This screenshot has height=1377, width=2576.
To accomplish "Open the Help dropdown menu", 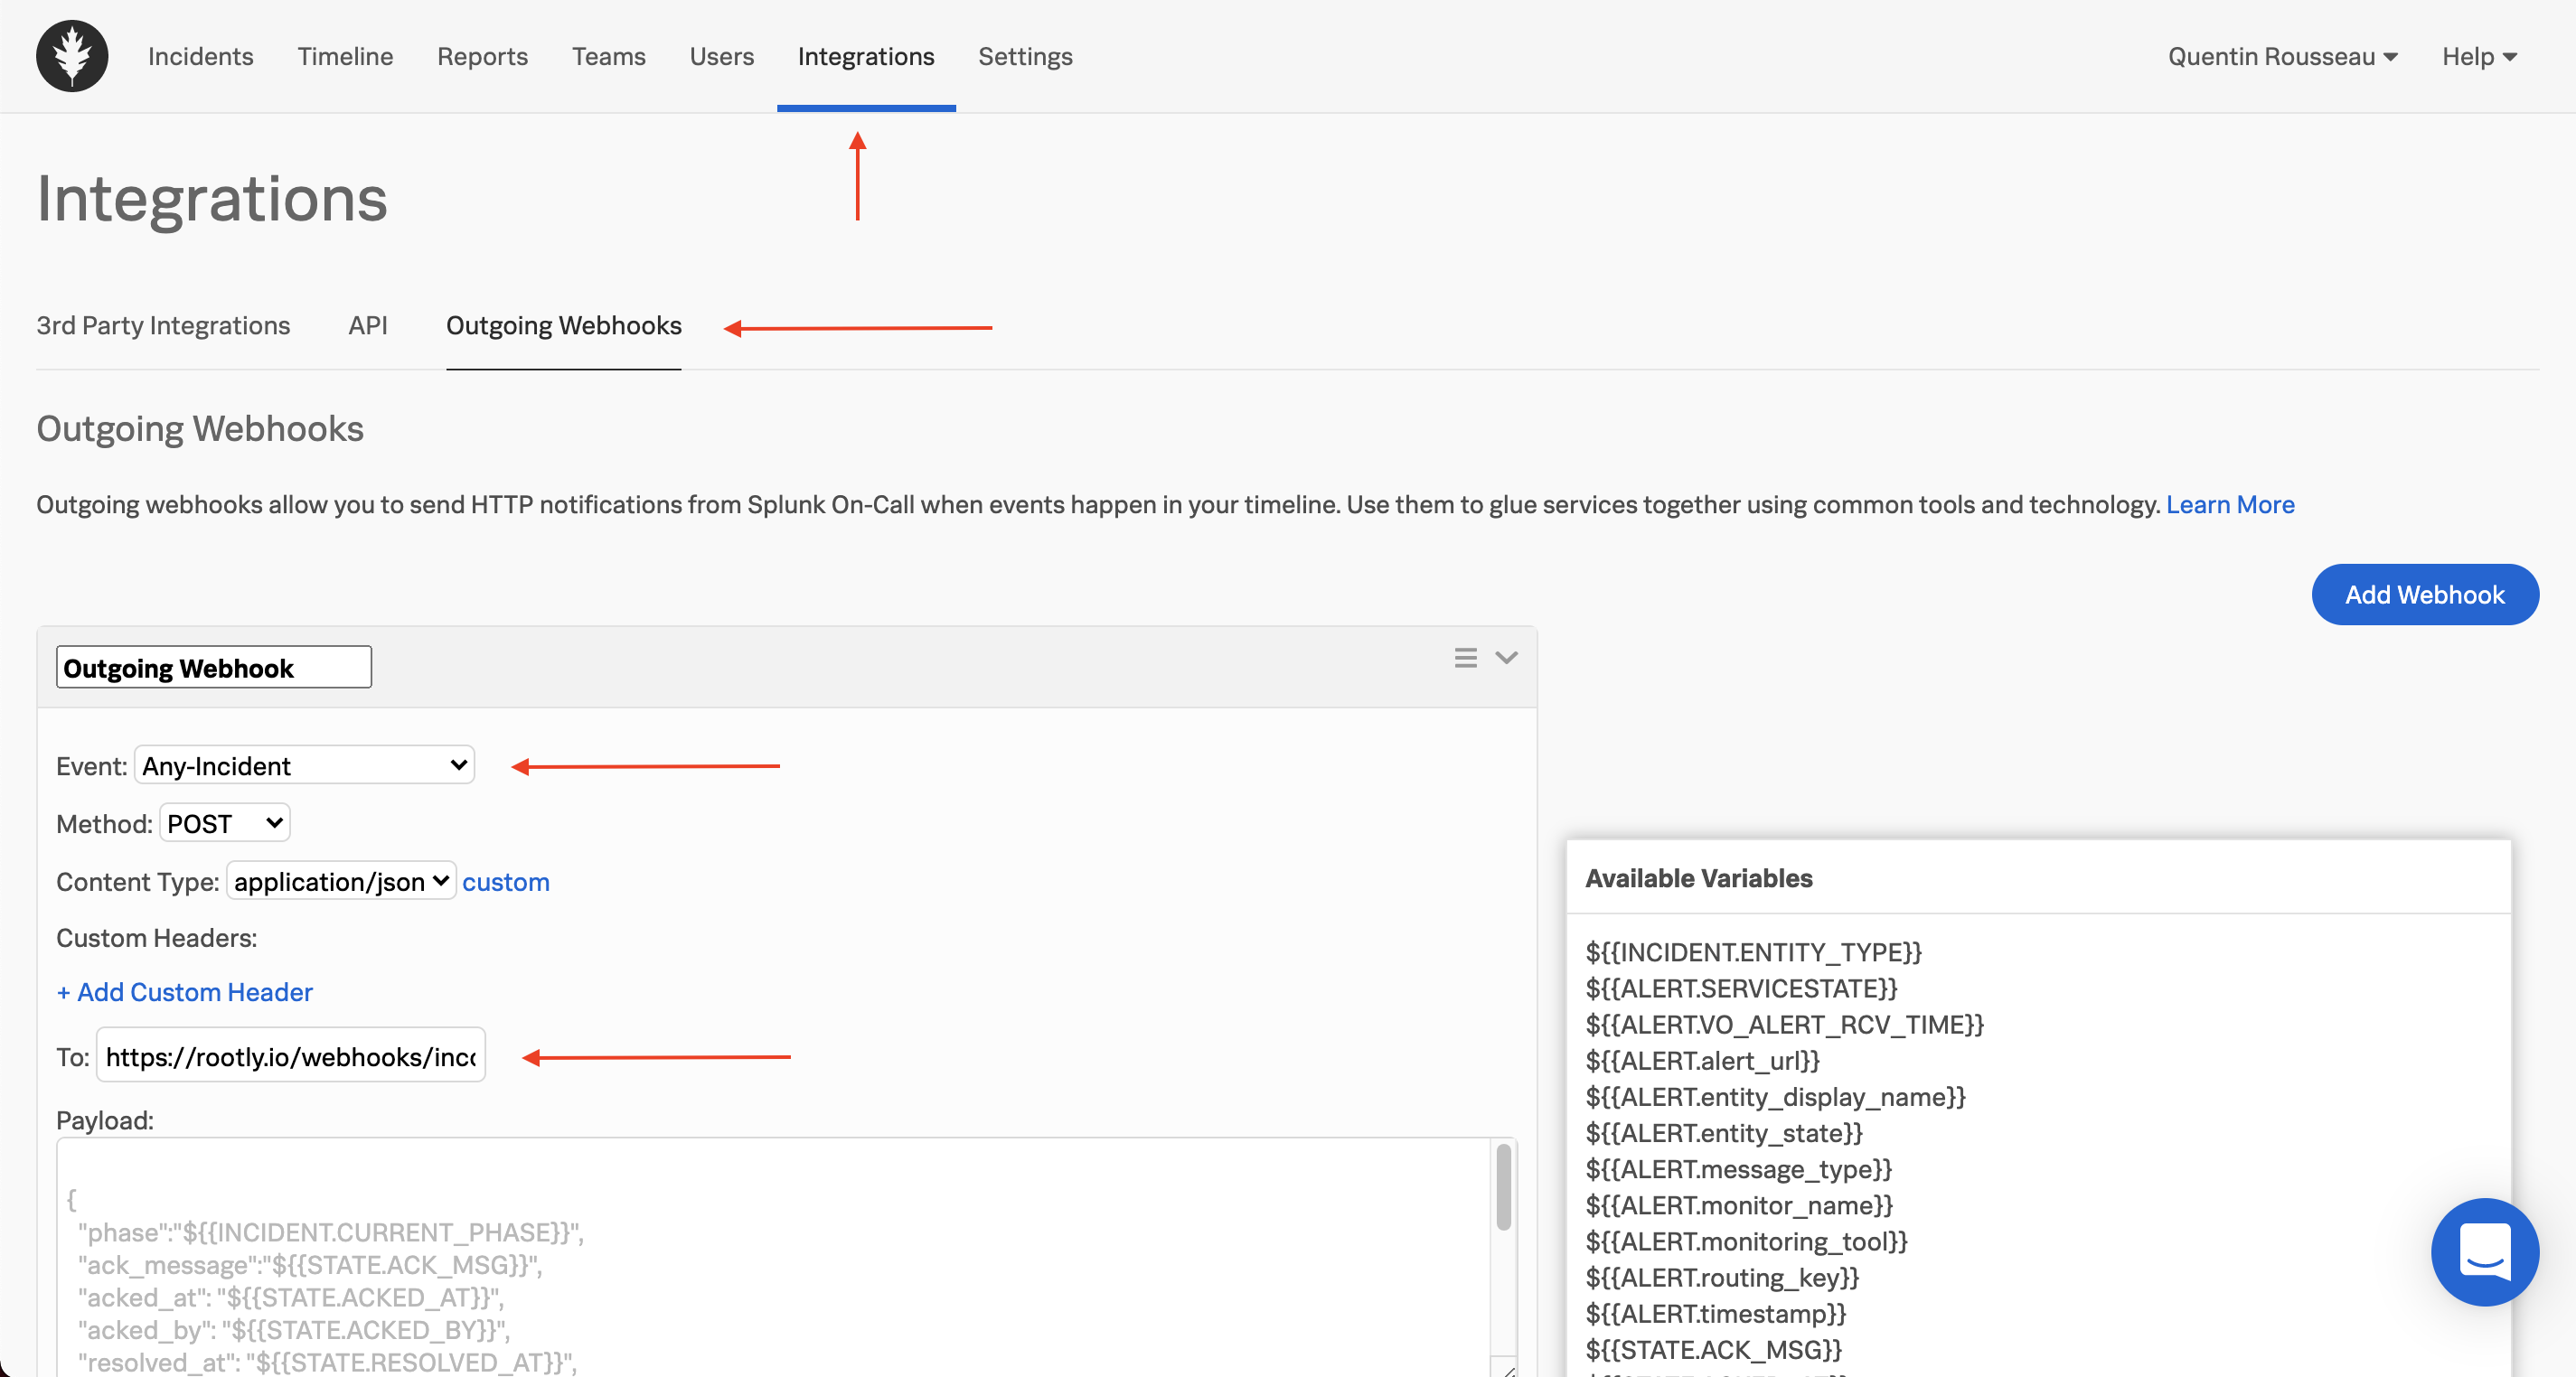I will coord(2478,56).
